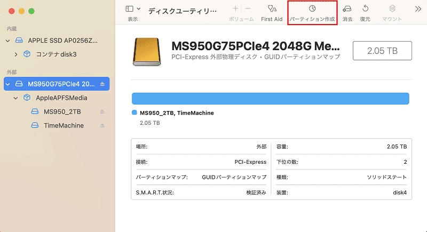The image size is (427, 232).
Task: Collapse the MS950G75PCIe4 external disk tree
Action: 7,84
